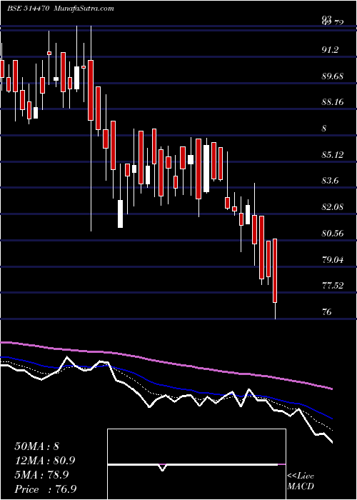Click the MunafaSutra.com text

(84, 9)
